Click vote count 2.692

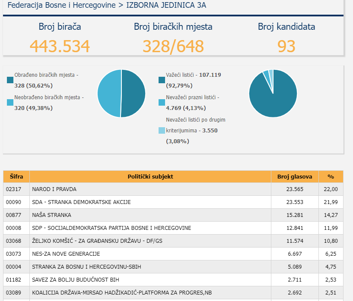pyautogui.click(x=295, y=293)
